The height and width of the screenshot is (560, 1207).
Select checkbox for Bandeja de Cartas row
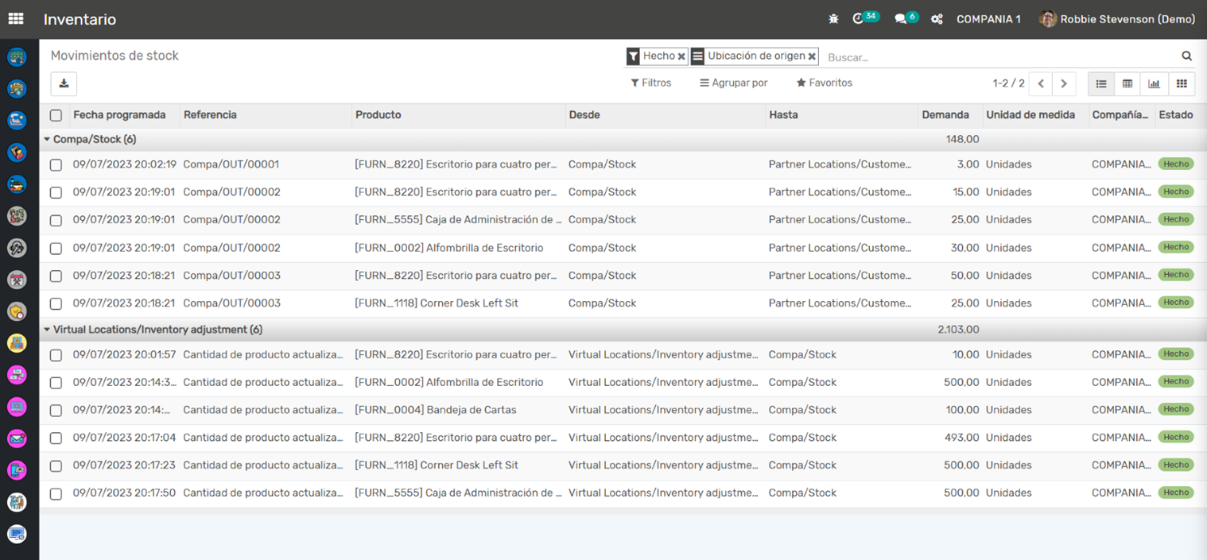click(56, 411)
